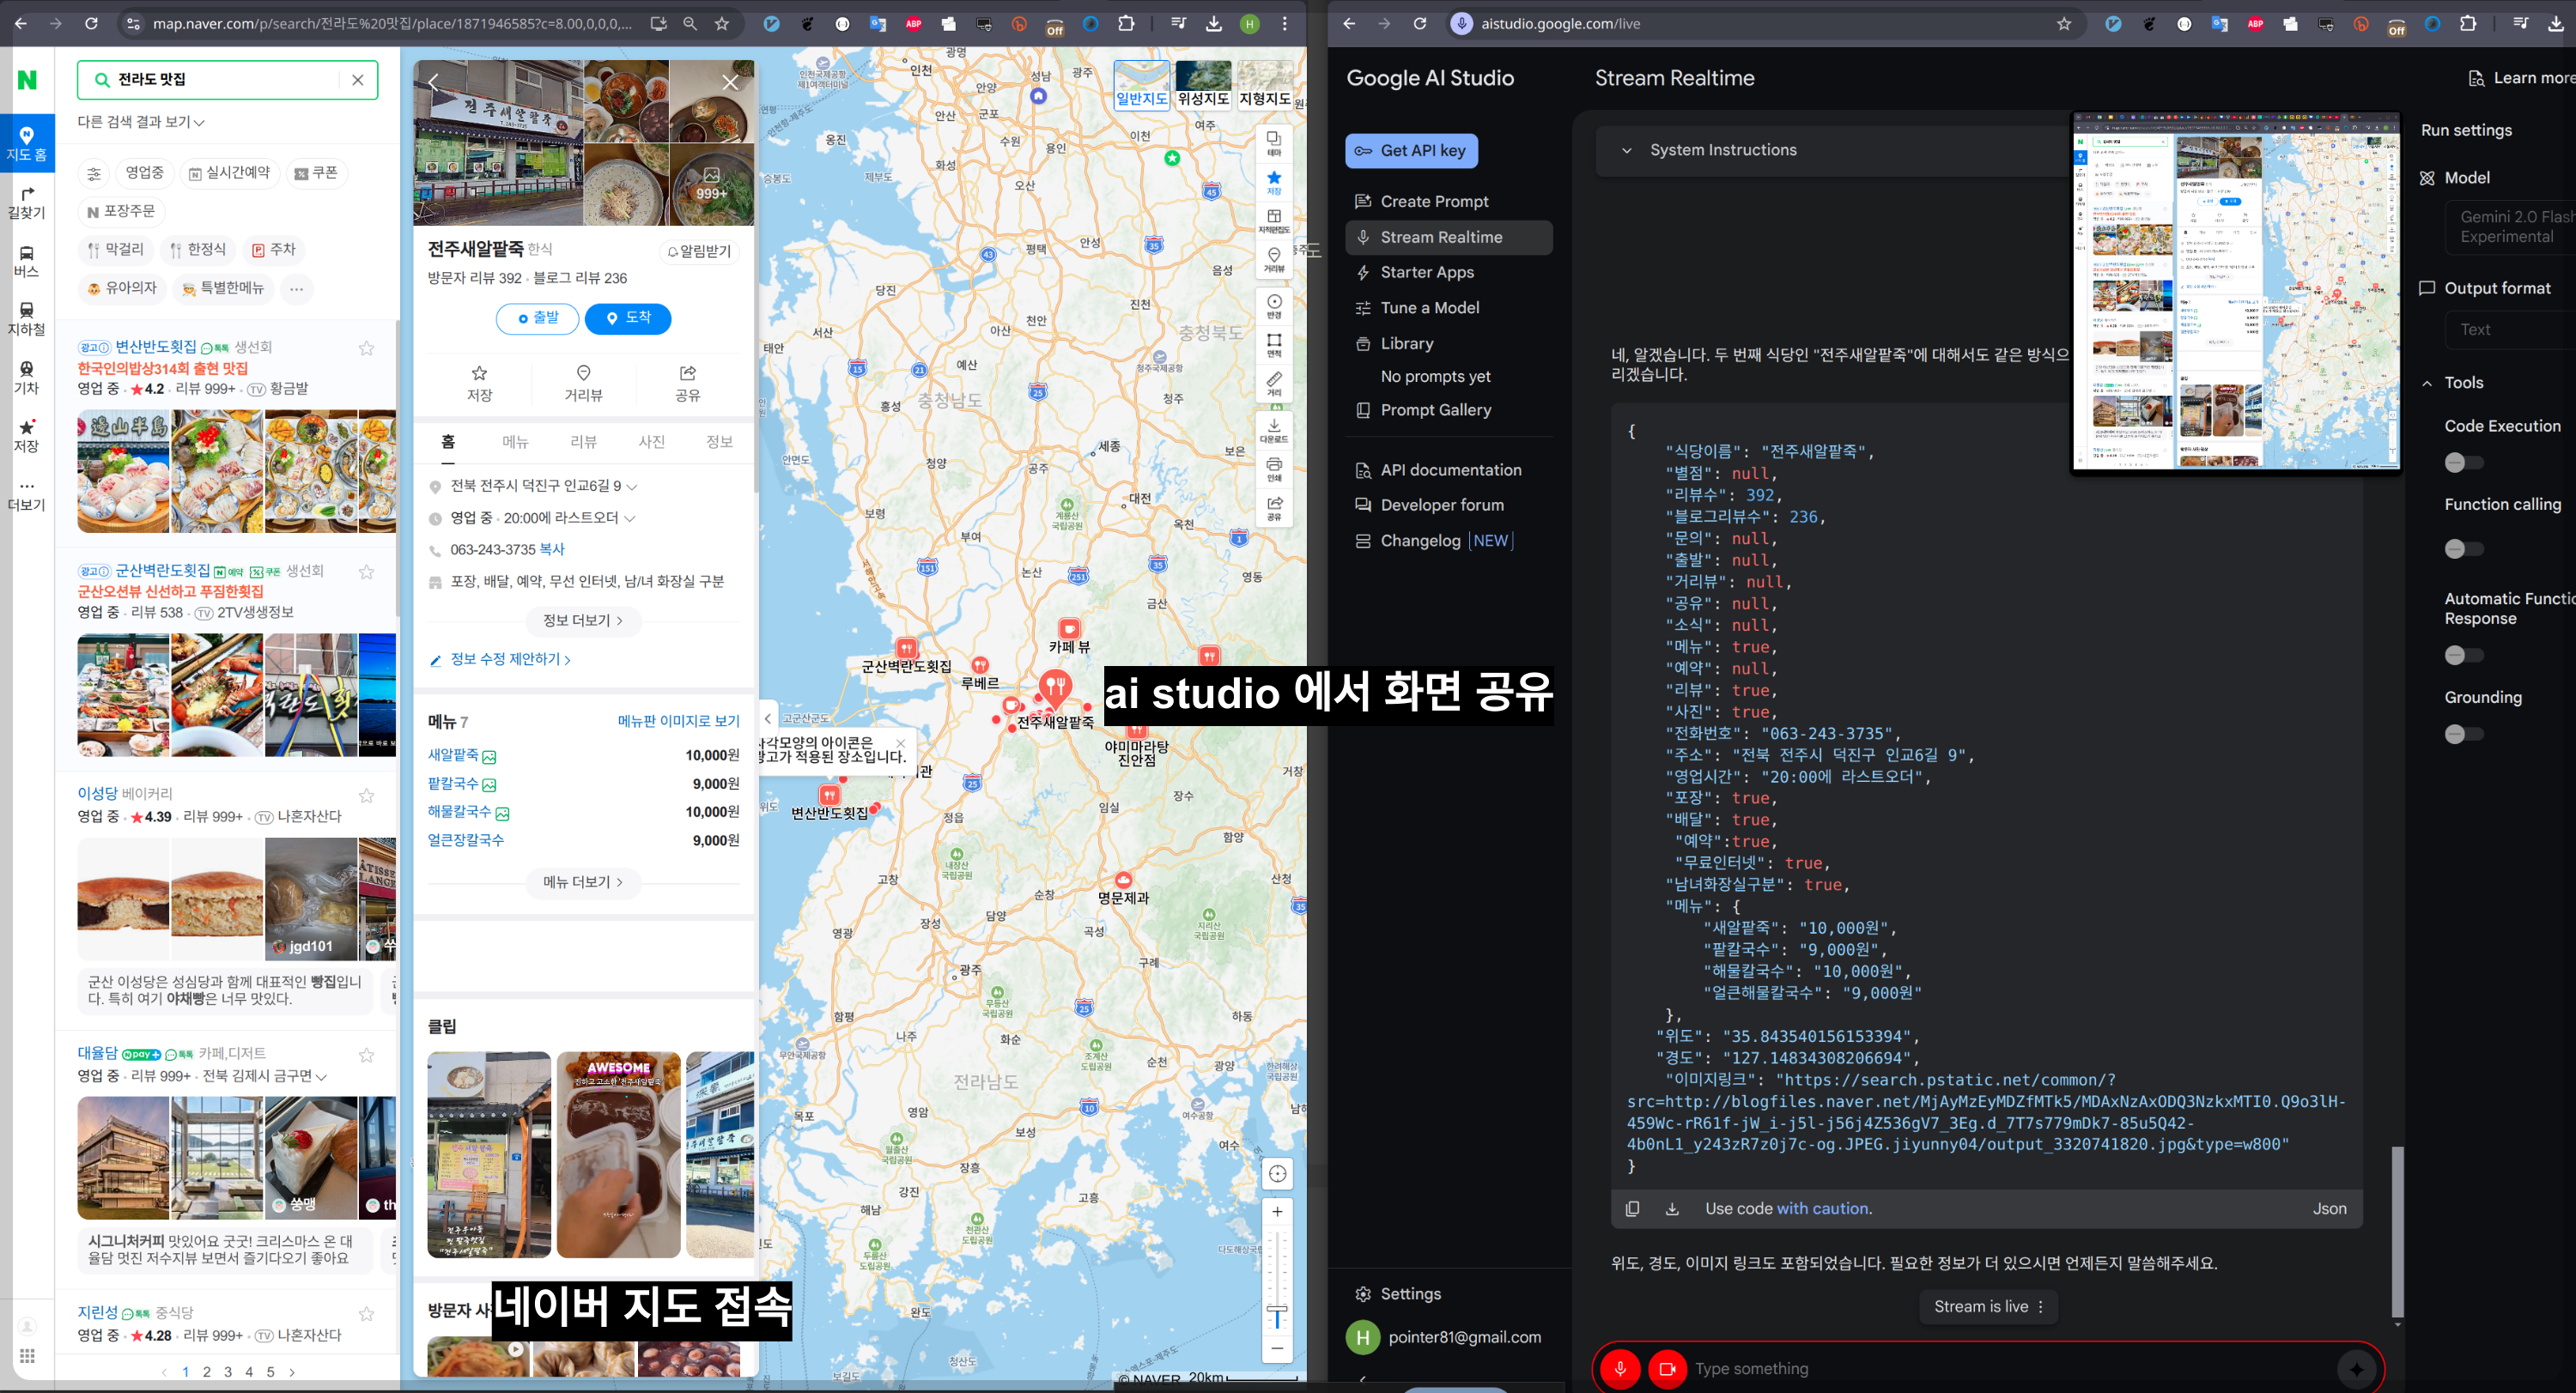Click the 공유 share icon for 전주새알팥죽
The height and width of the screenshot is (1393, 2576).
tap(687, 383)
